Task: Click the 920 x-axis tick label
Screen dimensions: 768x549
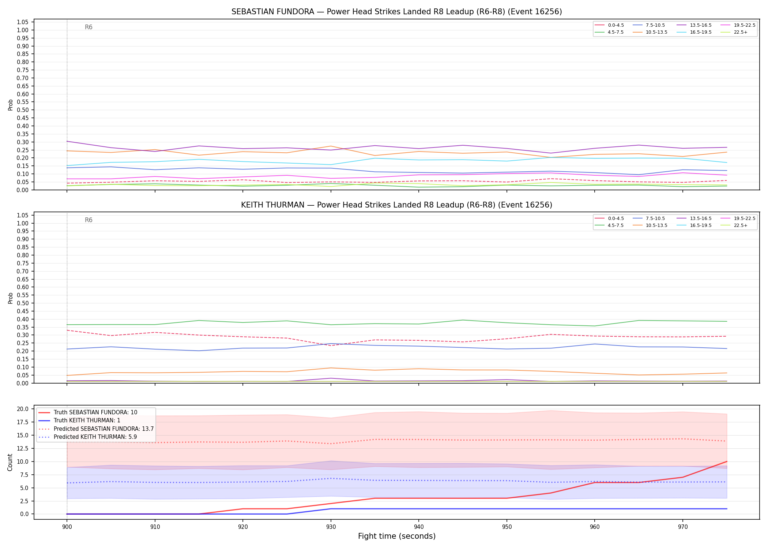Action: tap(243, 527)
